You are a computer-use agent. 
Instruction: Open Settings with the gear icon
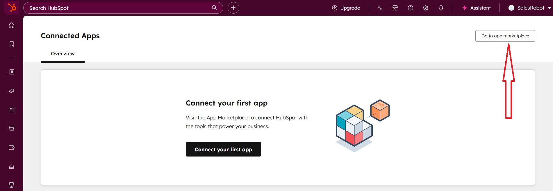[x=425, y=8]
